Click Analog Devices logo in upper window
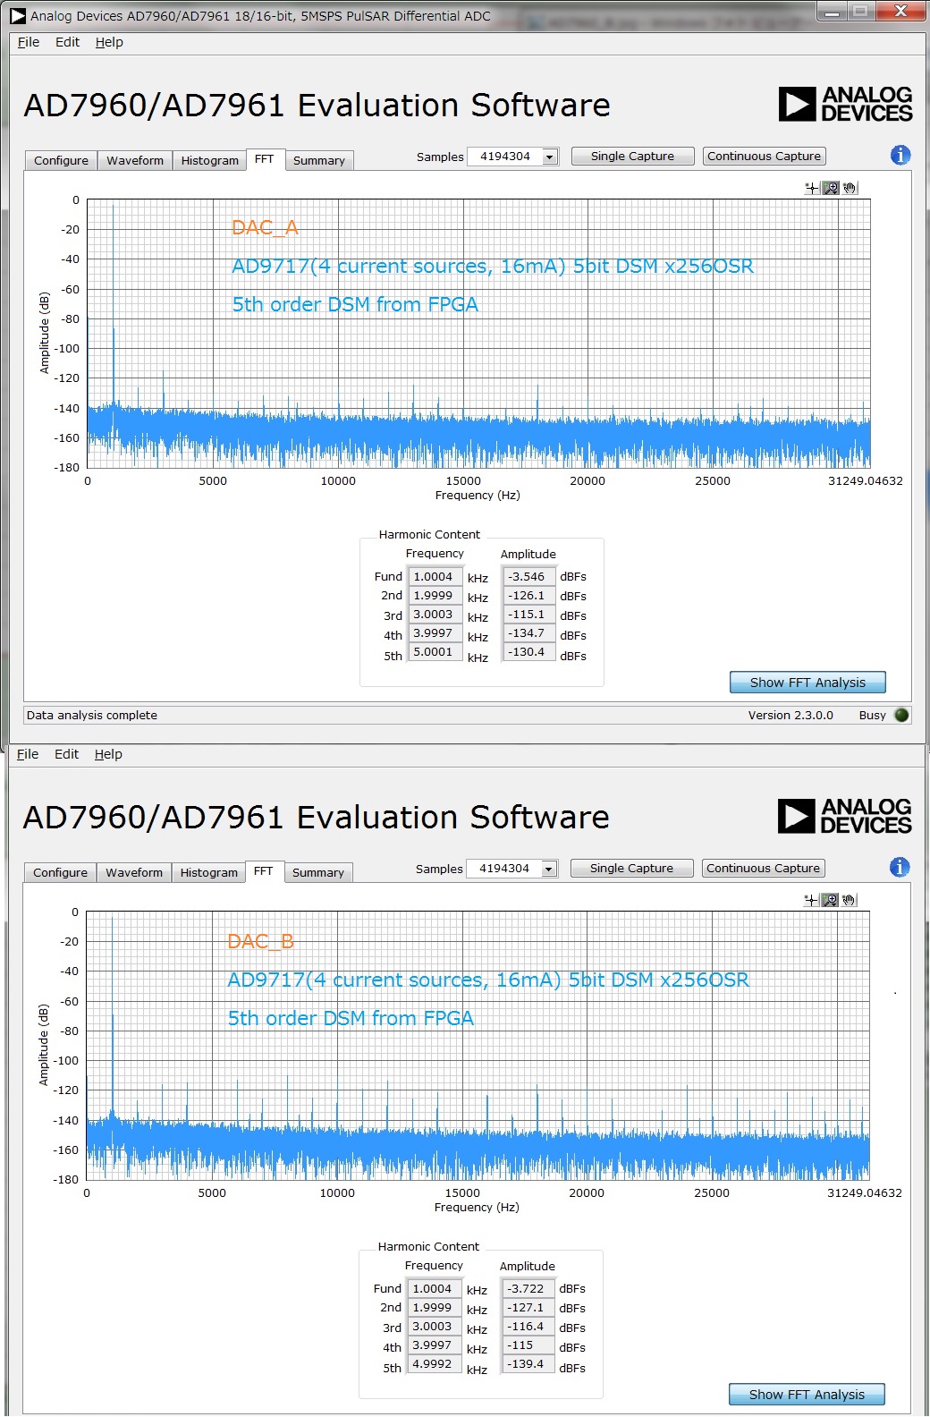The height and width of the screenshot is (1417, 930). [x=845, y=104]
